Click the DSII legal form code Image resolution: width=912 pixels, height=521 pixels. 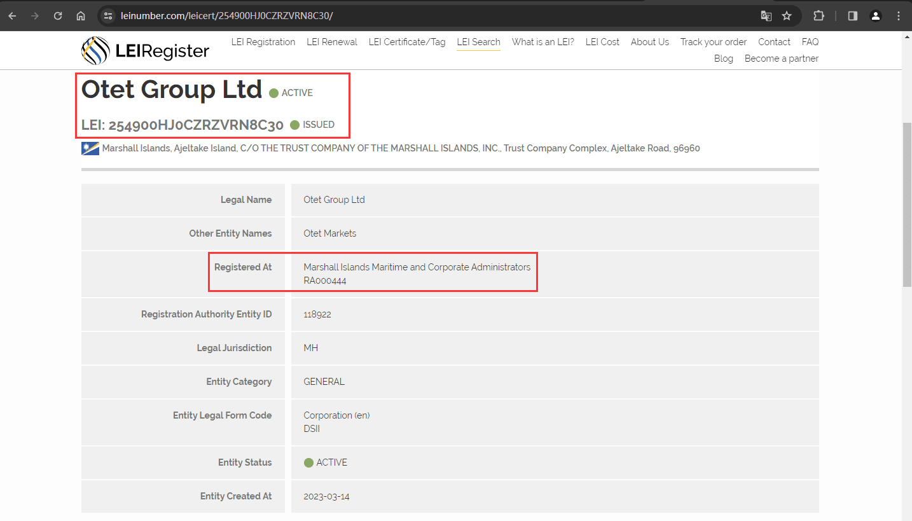[312, 429]
